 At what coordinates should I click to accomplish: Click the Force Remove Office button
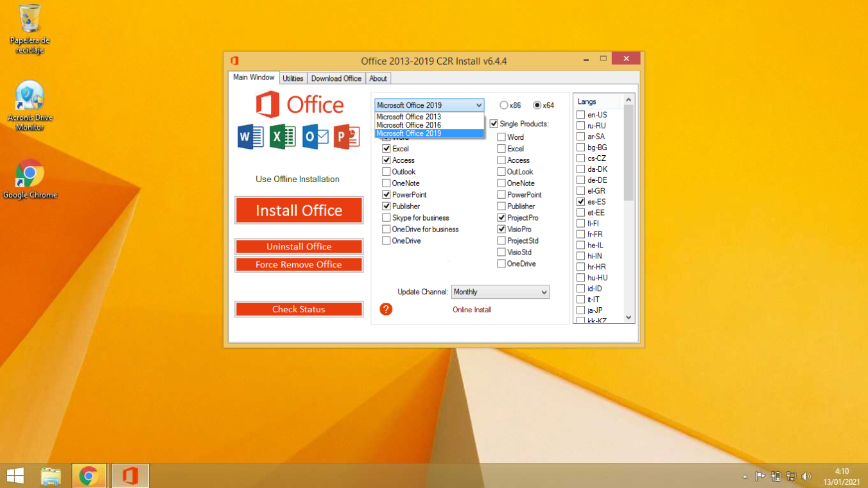[x=299, y=265]
